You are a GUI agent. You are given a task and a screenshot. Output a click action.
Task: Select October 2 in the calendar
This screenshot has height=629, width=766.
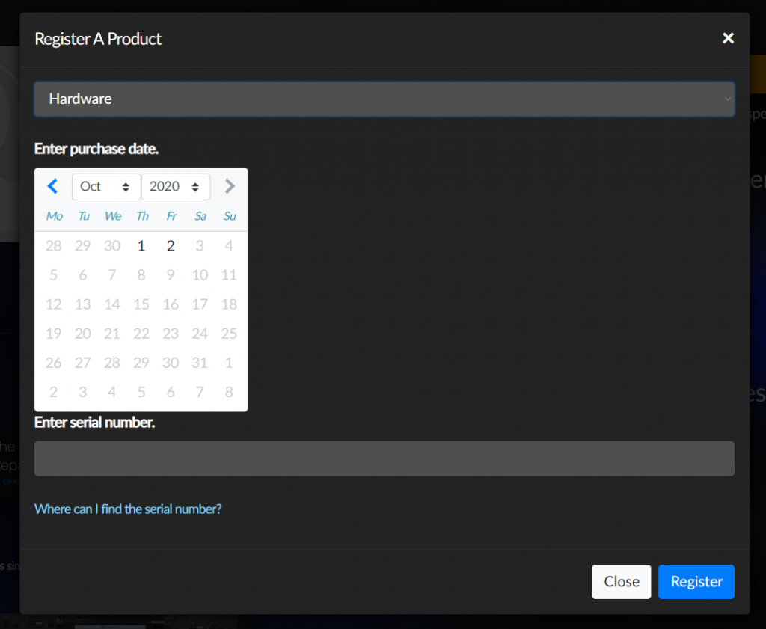click(x=171, y=246)
